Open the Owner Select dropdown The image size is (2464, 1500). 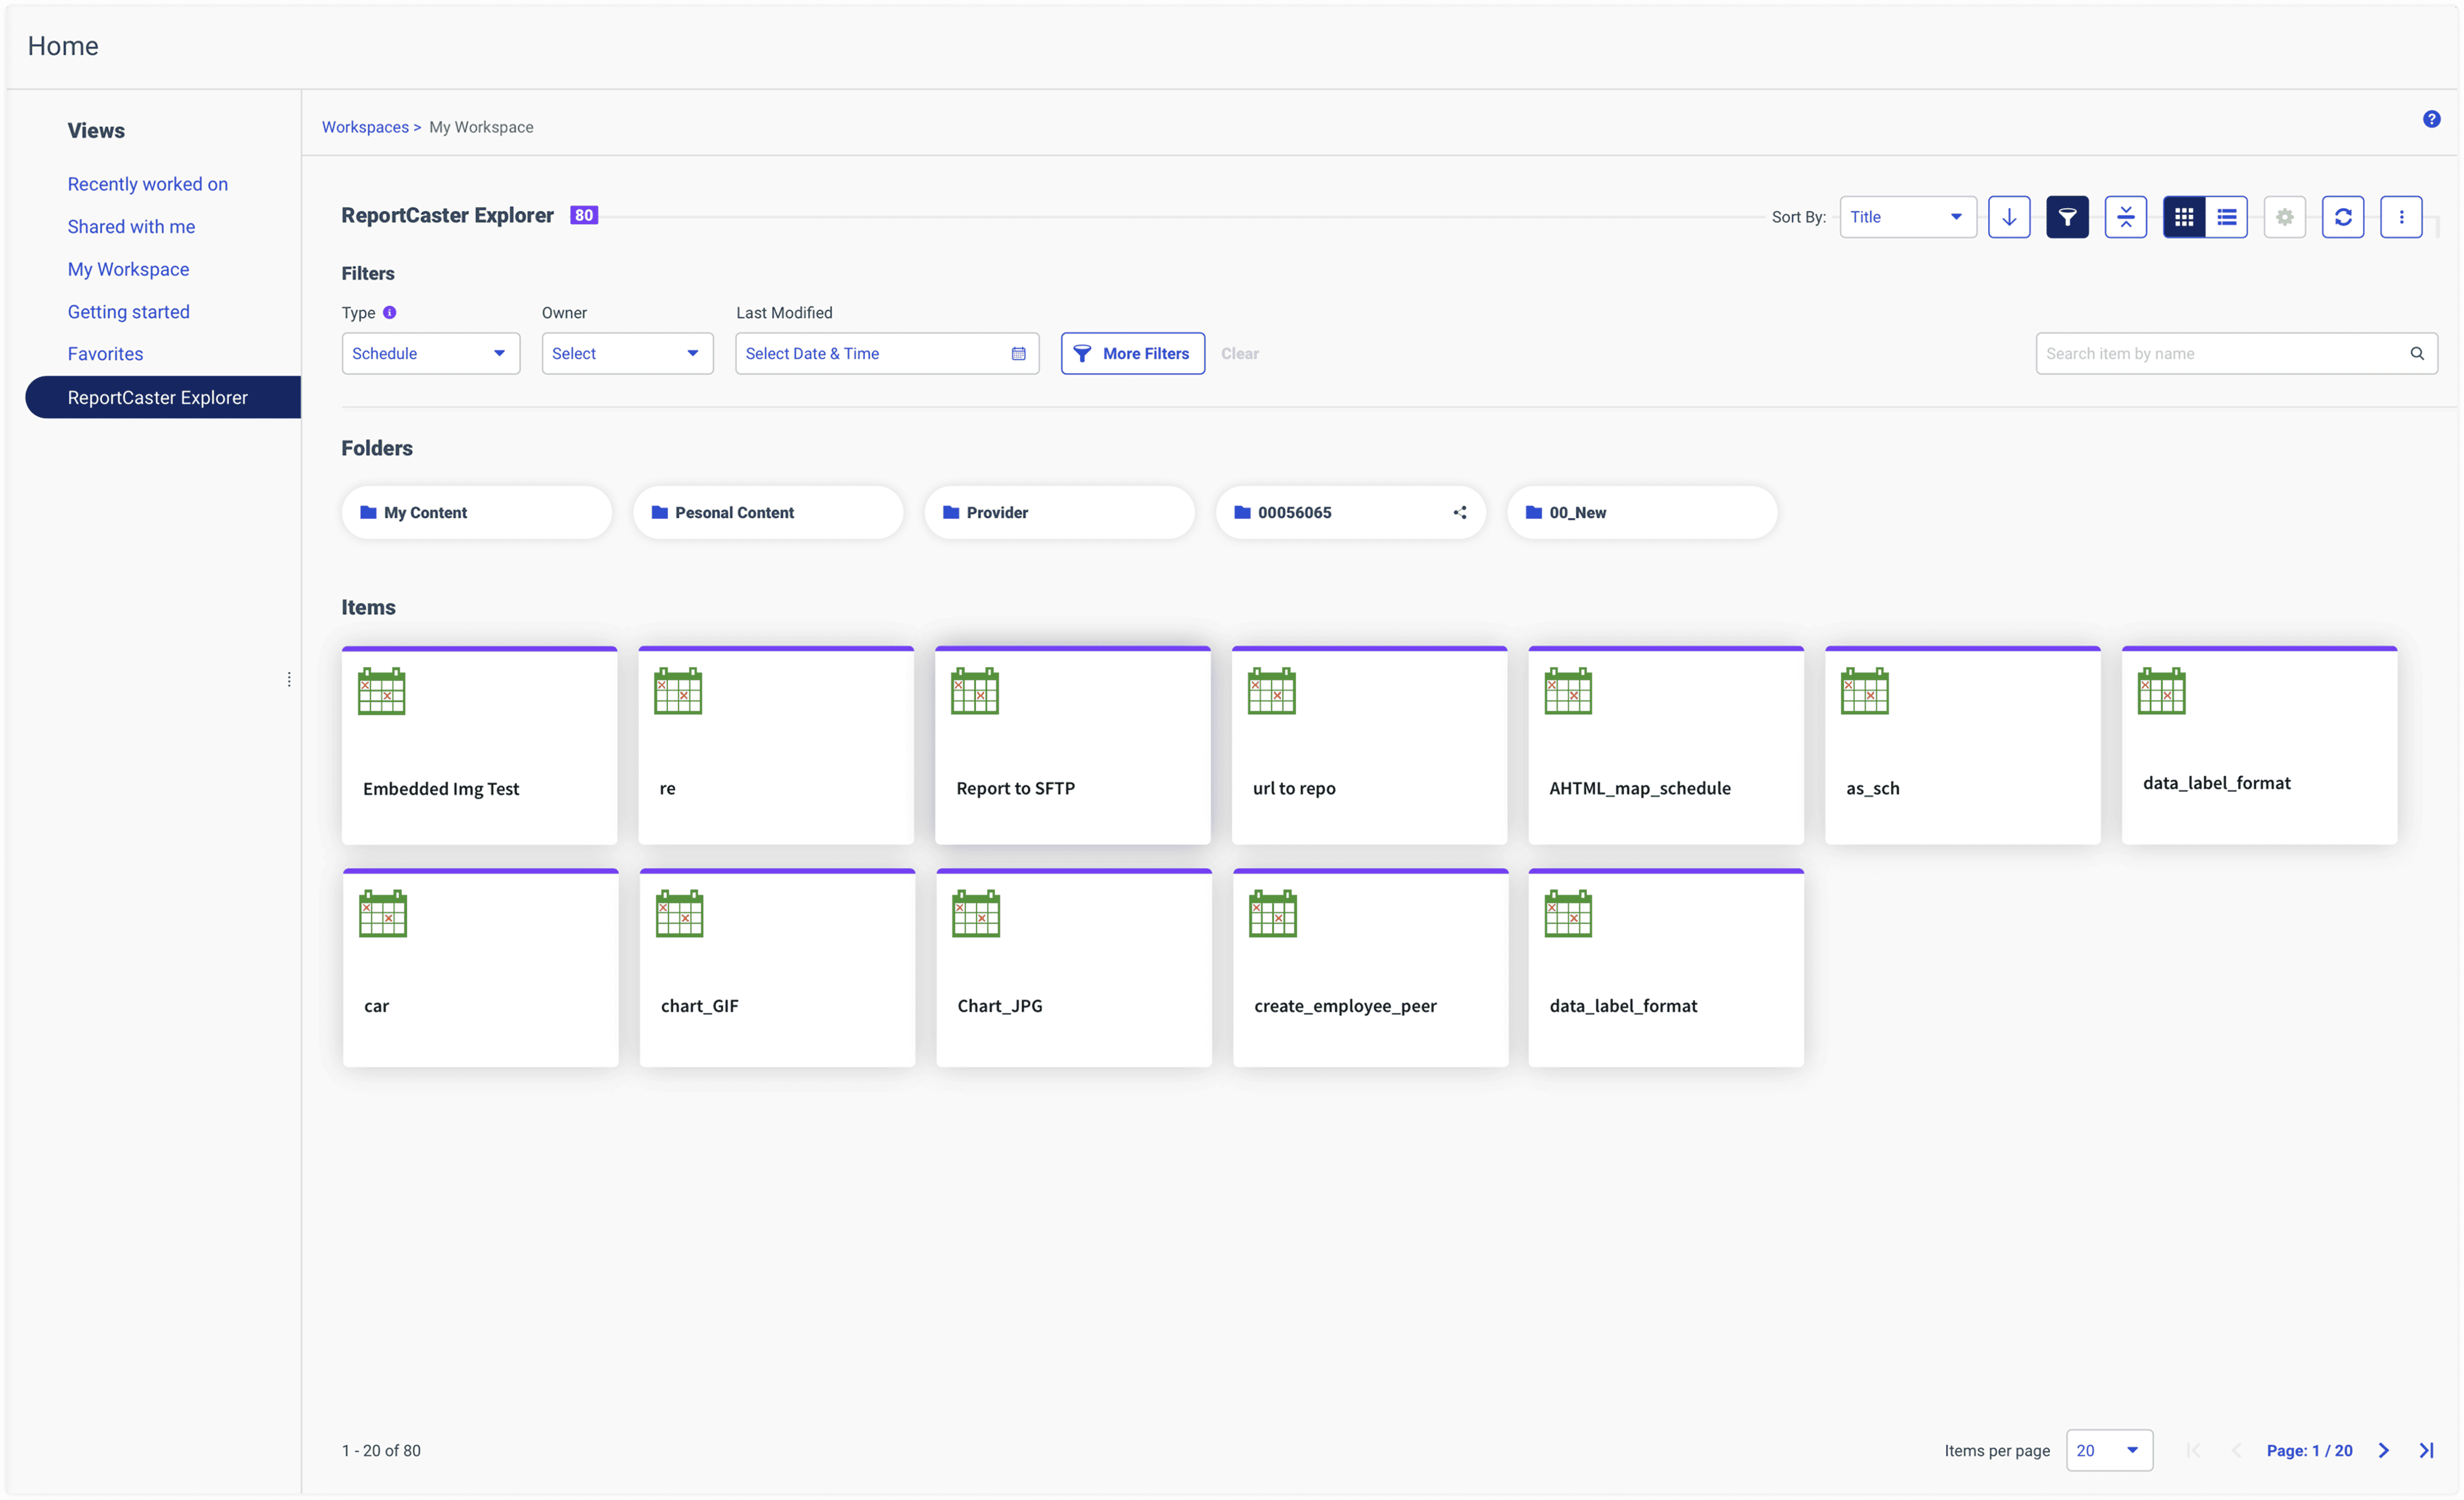tap(626, 354)
